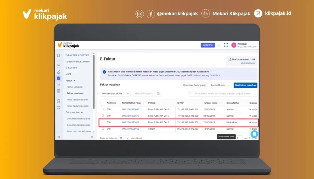Open the Lihat detail kuota link
The height and width of the screenshot is (179, 314).
(248, 63)
